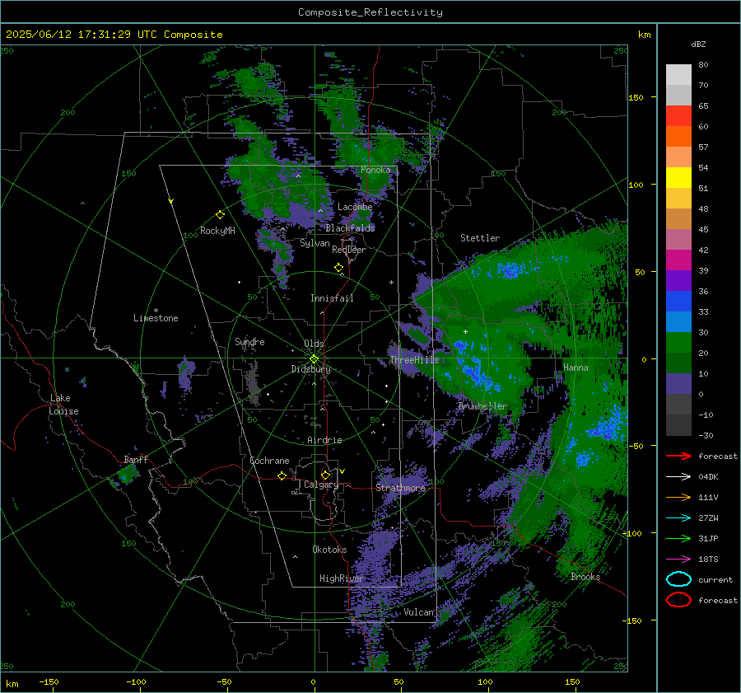Click the Strathmore town label

pyautogui.click(x=400, y=488)
